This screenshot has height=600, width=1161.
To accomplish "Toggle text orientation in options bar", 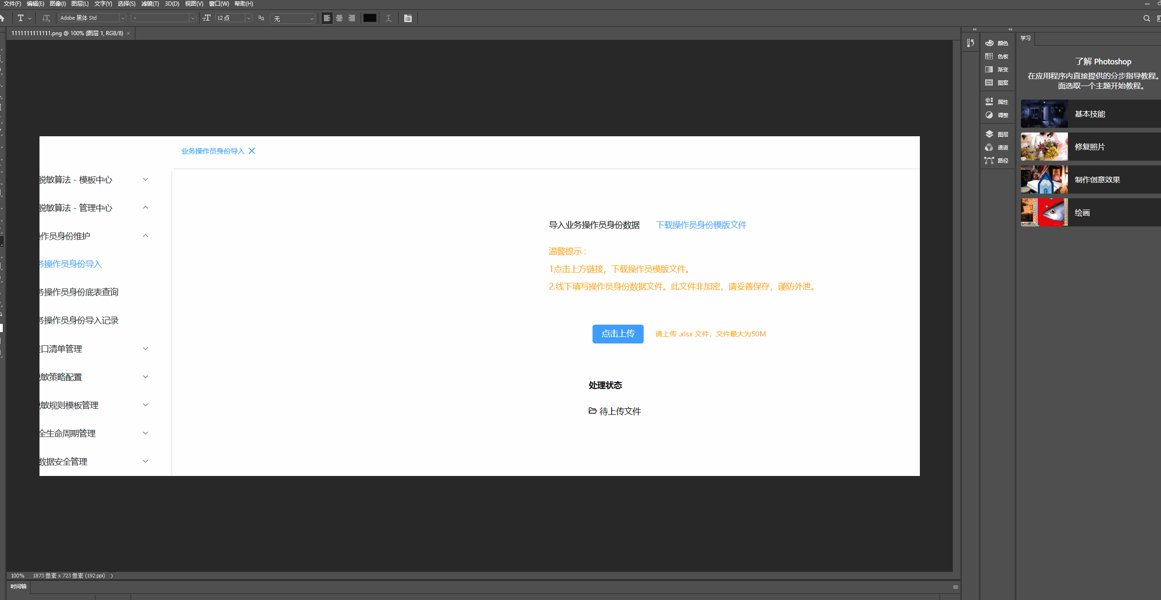I will point(46,18).
